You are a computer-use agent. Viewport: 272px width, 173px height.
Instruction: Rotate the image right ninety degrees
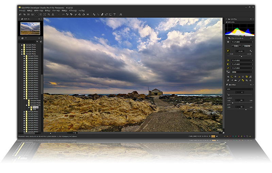coord(84,15)
